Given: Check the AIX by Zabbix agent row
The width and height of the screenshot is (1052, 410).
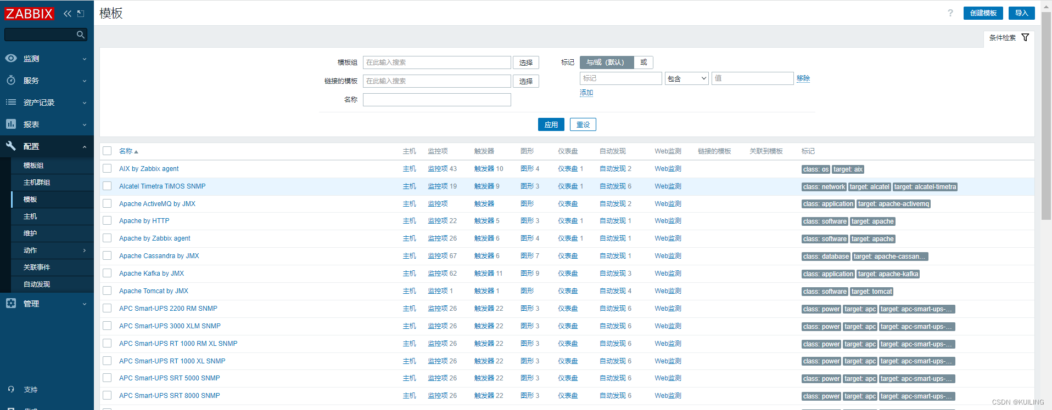Looking at the screenshot, I should (x=107, y=168).
